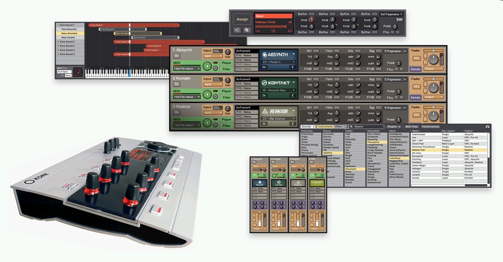Viewport: 503px width, 262px height.
Task: Switch to Absynth Player tab
Action: [226, 63]
